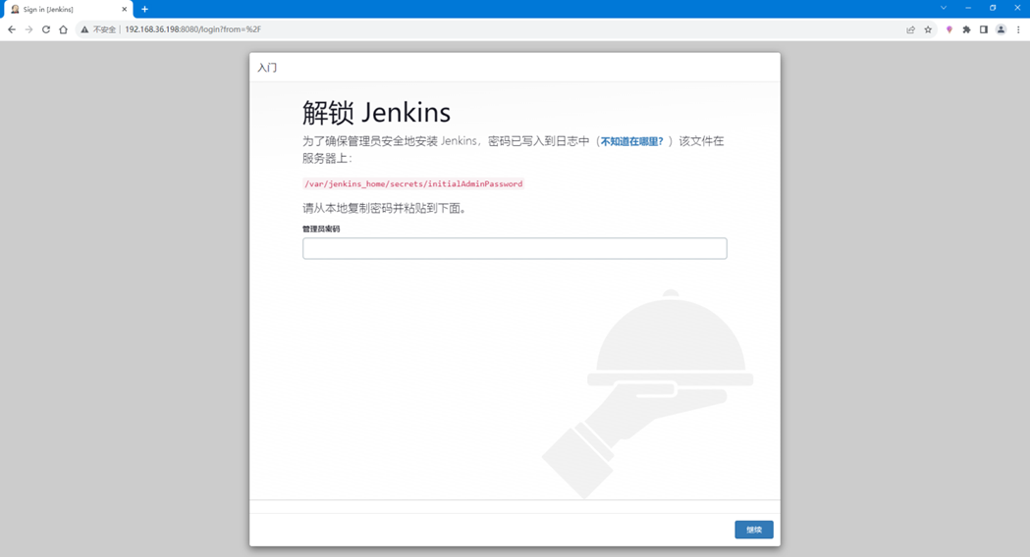Select the Sign in [Jenkins] tab
The image size is (1030, 557).
[69, 9]
